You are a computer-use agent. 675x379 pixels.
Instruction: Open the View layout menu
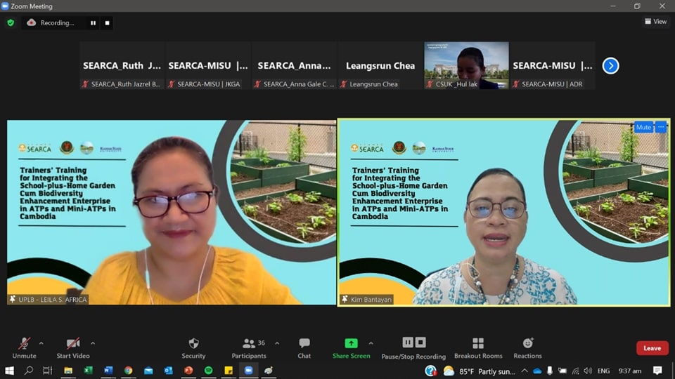[655, 22]
